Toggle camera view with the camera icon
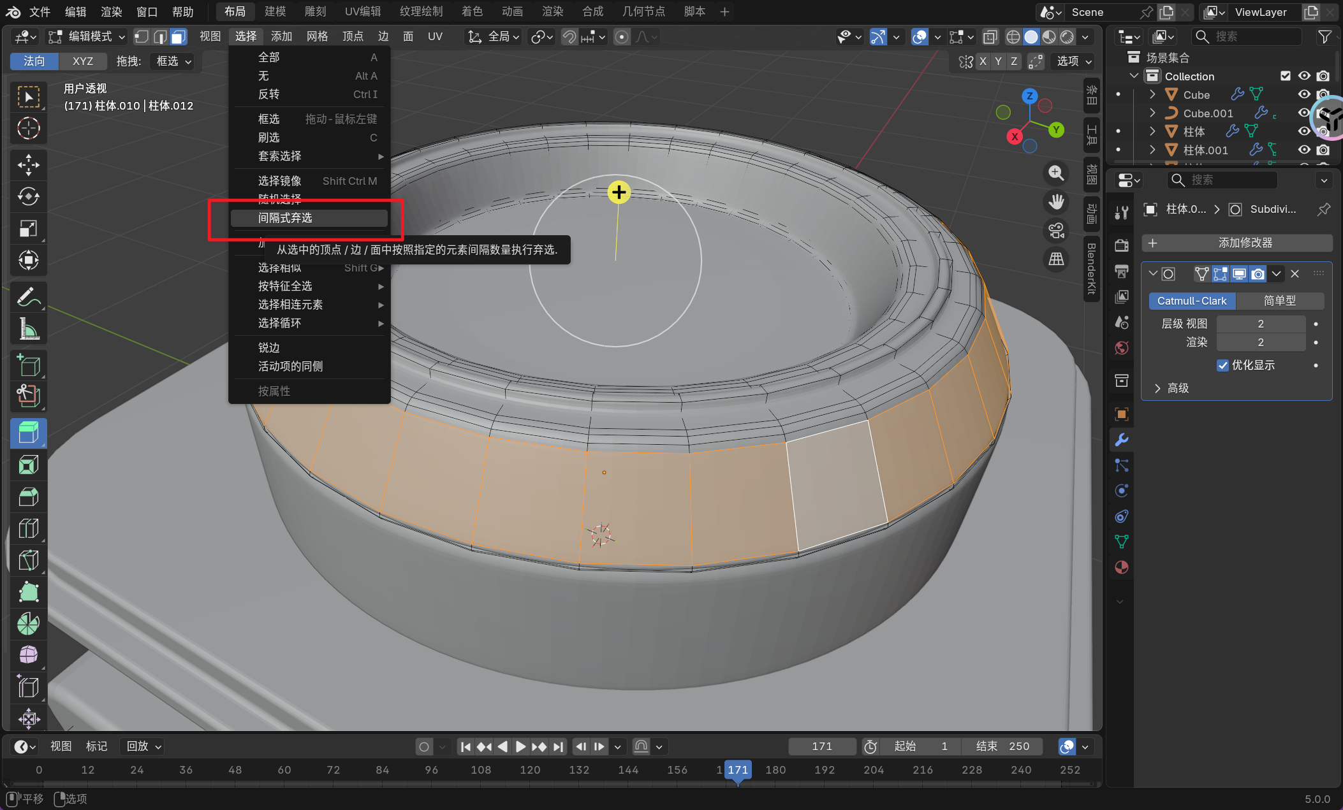Screen dimensions: 1343x810 coord(1056,231)
